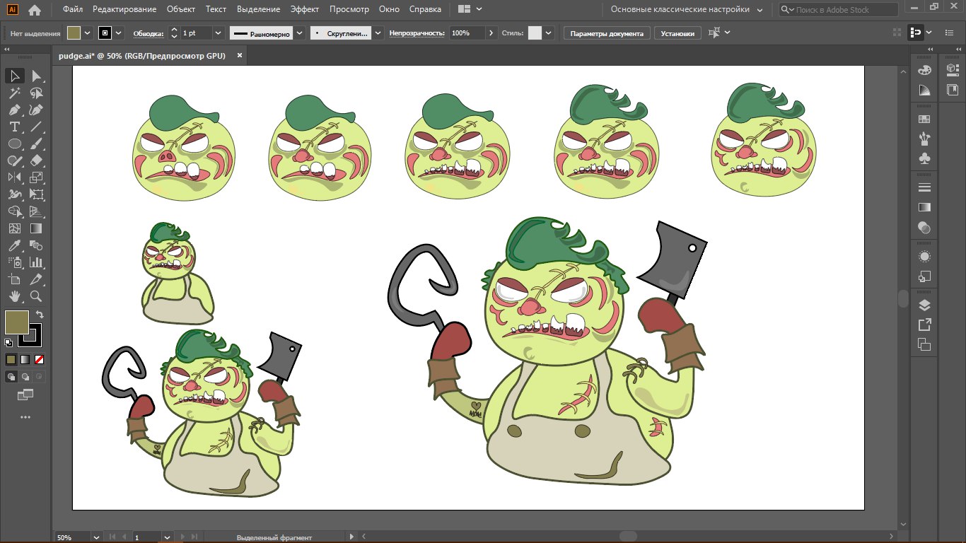Enable Draw Behind mode

point(25,377)
